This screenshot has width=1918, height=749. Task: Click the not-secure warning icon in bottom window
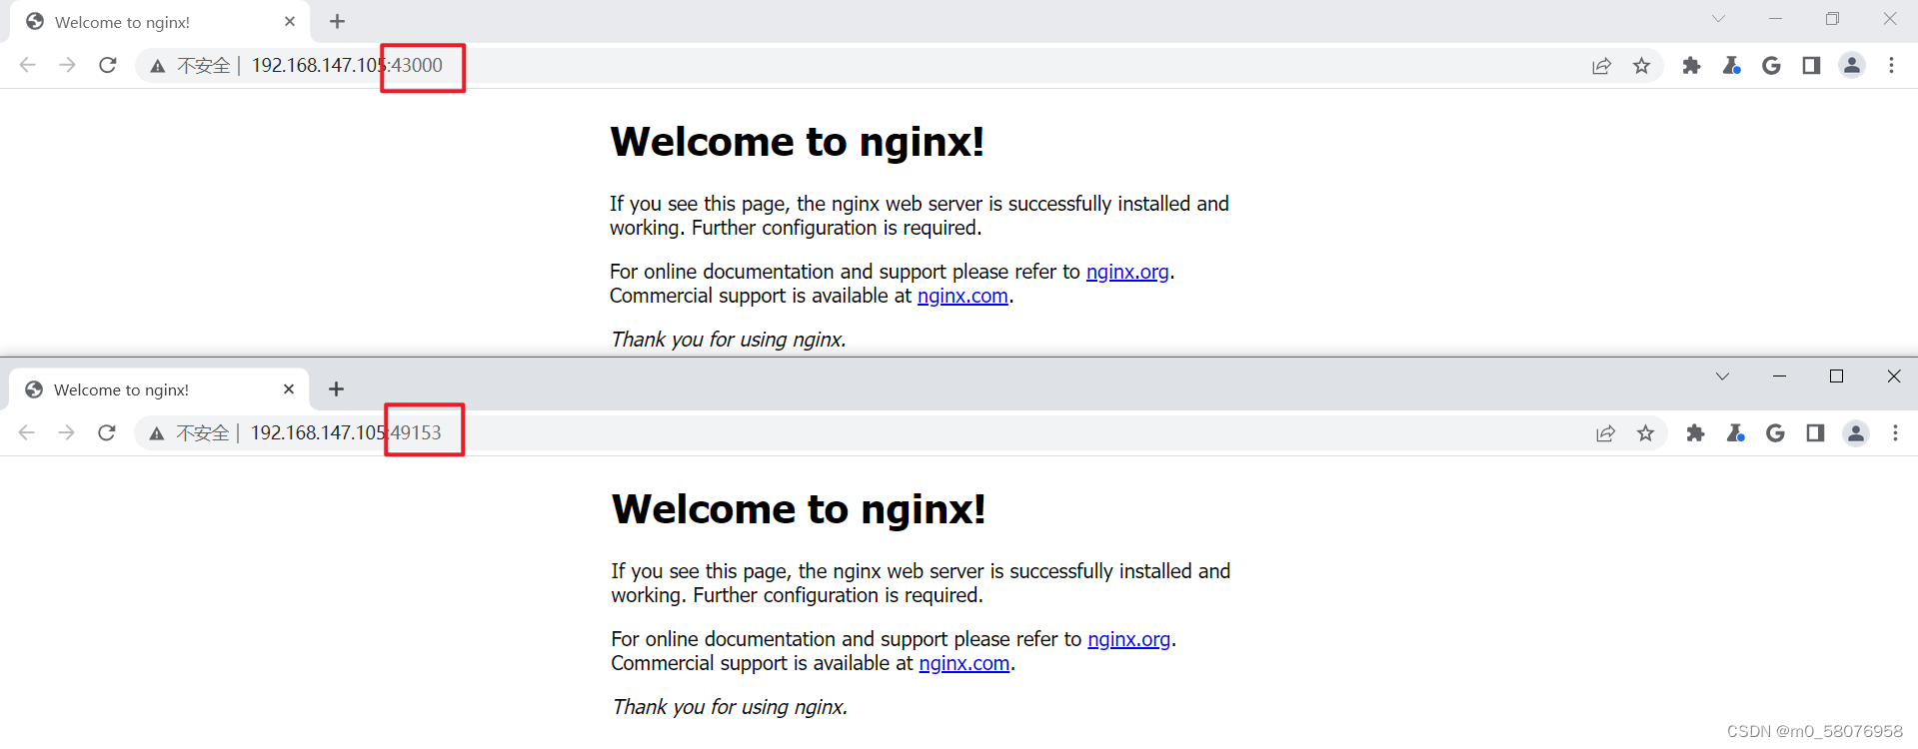point(157,433)
